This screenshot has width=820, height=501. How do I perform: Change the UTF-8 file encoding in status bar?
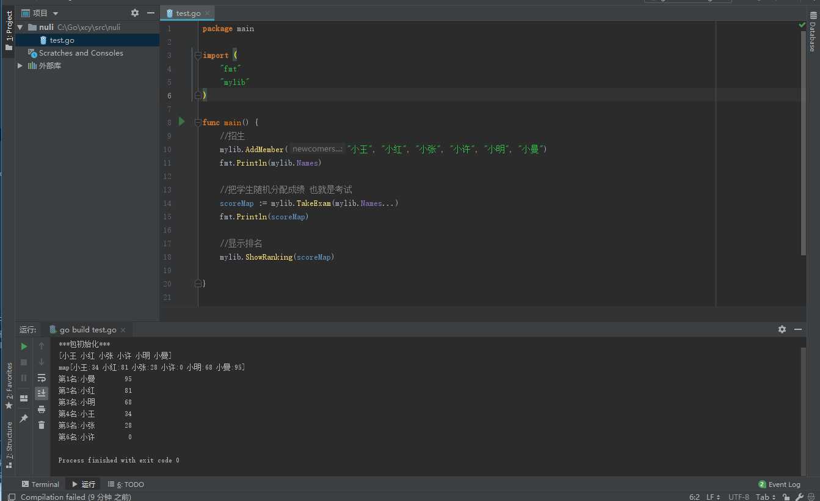tap(738, 497)
